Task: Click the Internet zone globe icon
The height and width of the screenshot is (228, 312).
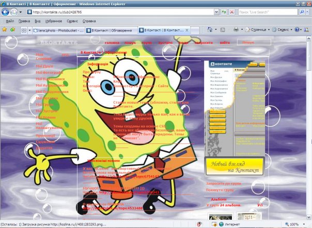Action: pyautogui.click(x=221, y=224)
